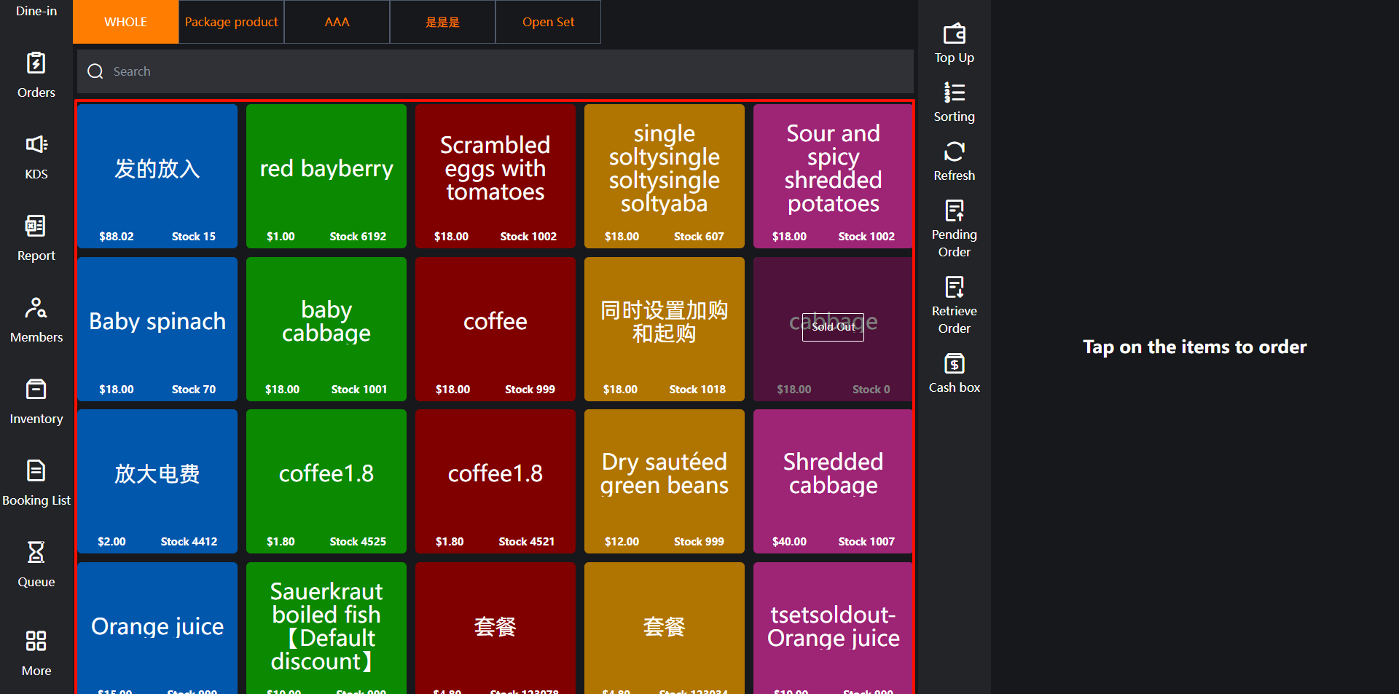Image resolution: width=1399 pixels, height=694 pixels.
Task: Switch to the AAA category tab
Action: [x=337, y=22]
